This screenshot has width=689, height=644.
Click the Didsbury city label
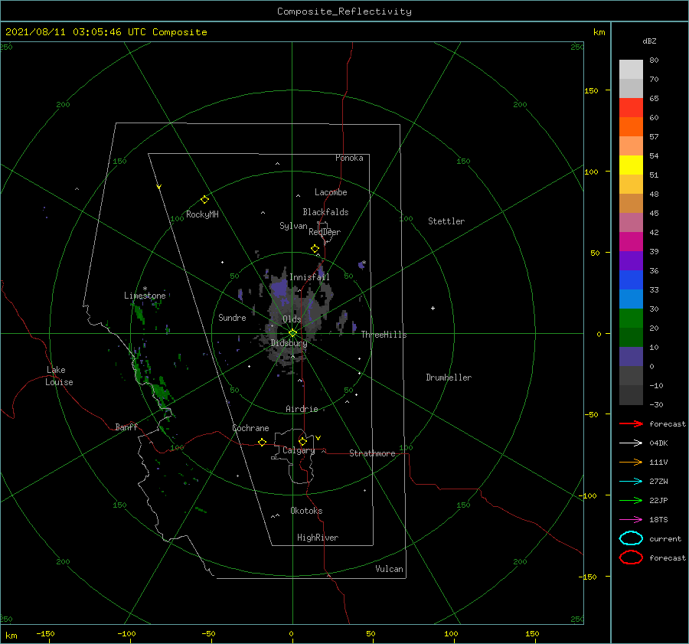(x=289, y=343)
